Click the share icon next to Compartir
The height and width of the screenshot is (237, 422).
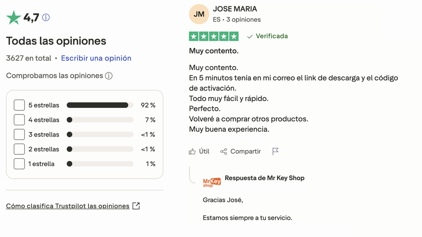tap(224, 151)
